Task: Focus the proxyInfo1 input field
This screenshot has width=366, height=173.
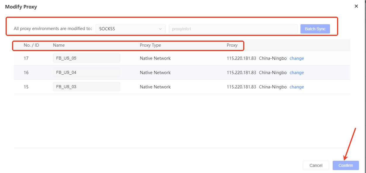Action: [233, 29]
